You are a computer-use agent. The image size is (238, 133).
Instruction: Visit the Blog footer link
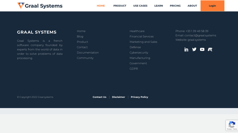(x=80, y=37)
